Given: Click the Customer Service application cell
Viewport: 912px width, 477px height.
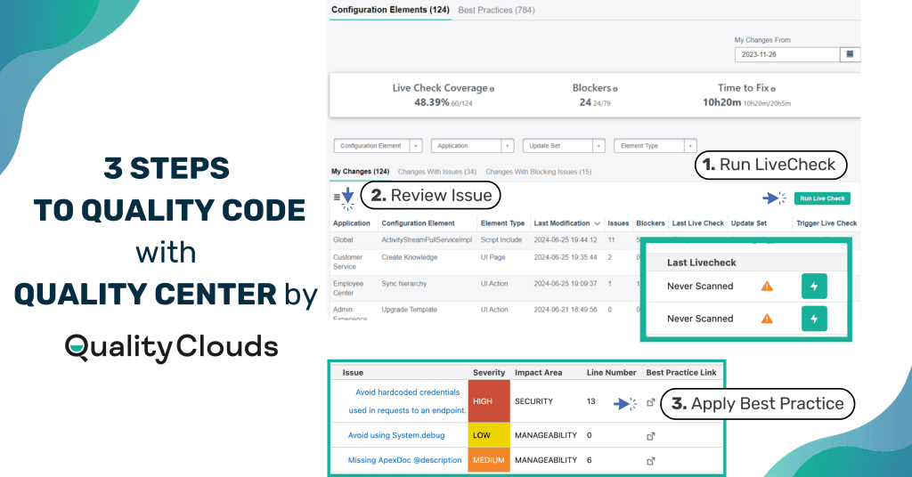Looking at the screenshot, I should pyautogui.click(x=348, y=262).
